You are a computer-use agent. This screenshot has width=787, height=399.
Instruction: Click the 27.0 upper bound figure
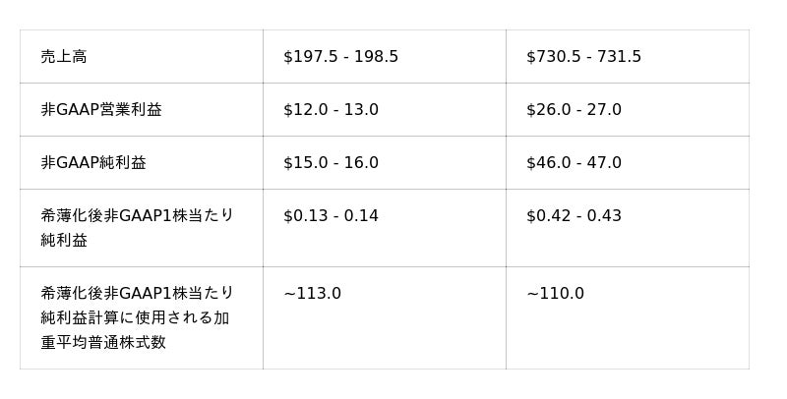tap(604, 110)
